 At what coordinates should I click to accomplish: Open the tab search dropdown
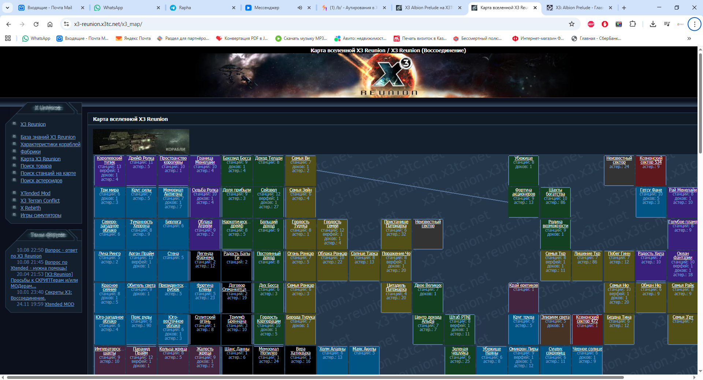point(7,8)
